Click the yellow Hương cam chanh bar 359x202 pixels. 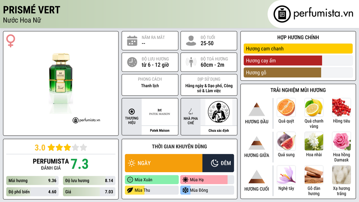point(298,48)
